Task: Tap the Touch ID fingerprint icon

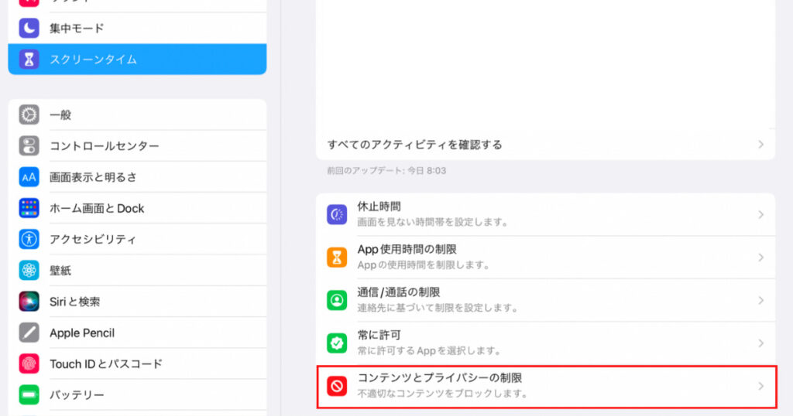Action: coord(29,364)
